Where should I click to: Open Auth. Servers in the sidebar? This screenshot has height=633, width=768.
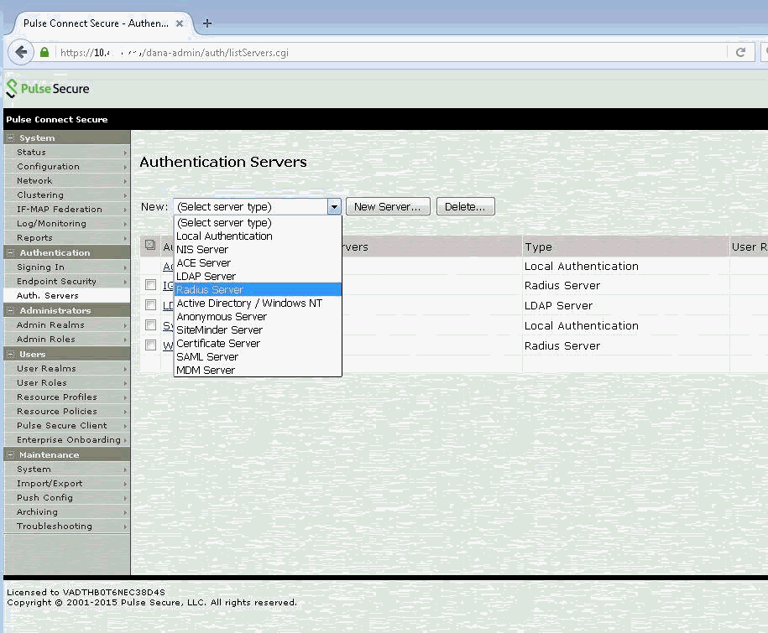coord(48,296)
